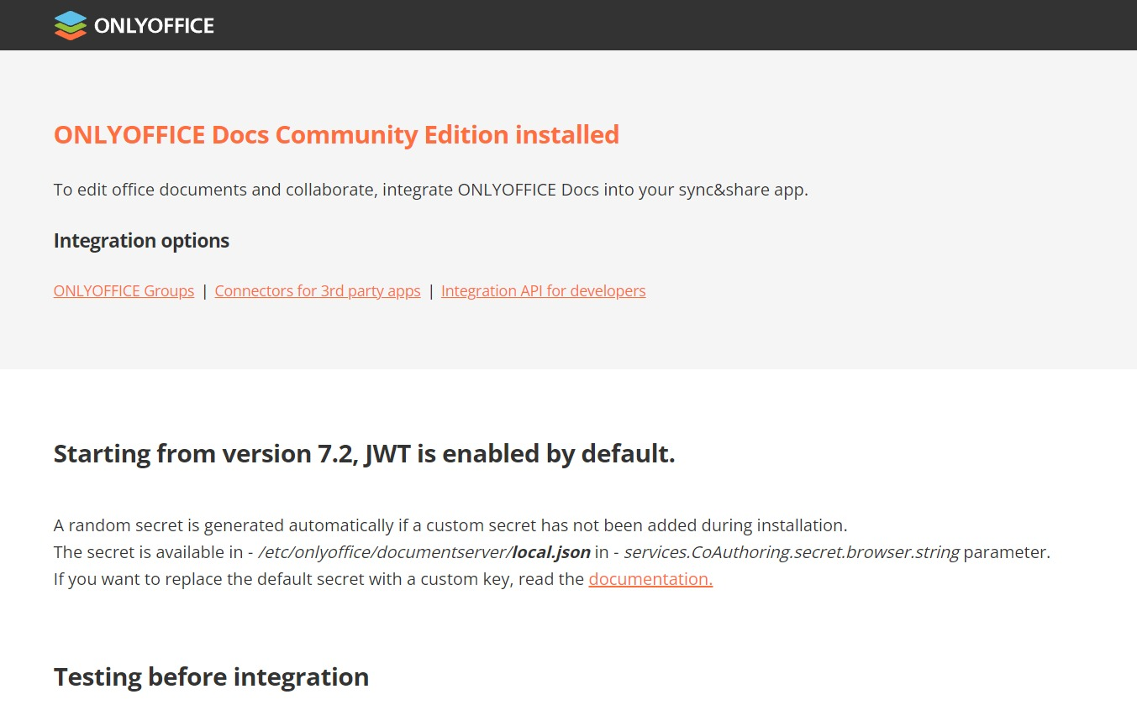Image resolution: width=1137 pixels, height=710 pixels.
Task: Click the line about random secret generated automatically
Action: click(x=450, y=525)
